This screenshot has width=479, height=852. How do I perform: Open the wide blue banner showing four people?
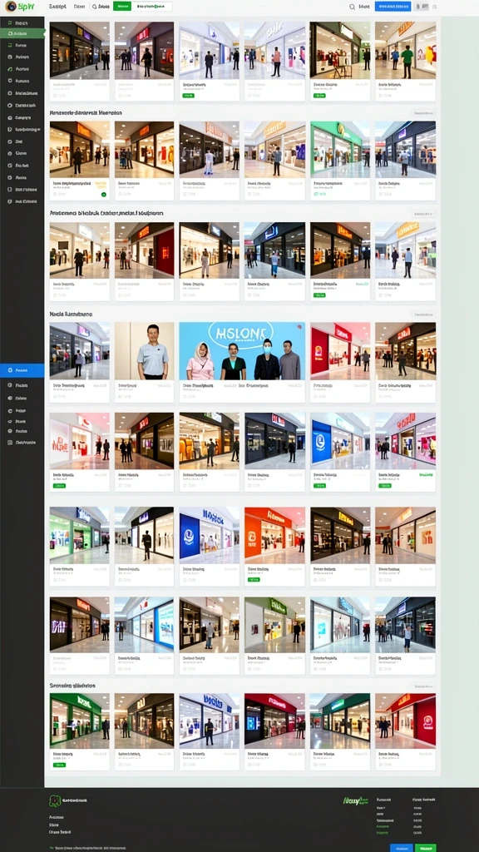(x=242, y=351)
